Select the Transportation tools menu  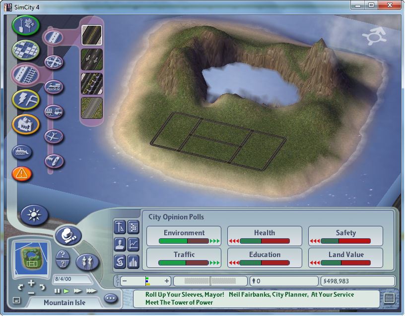(x=25, y=74)
